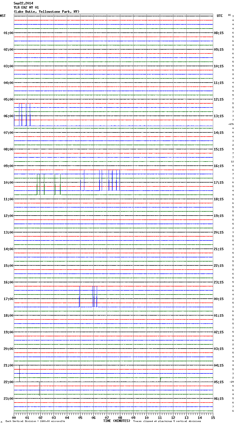Select the 09:00 MST time label
The height and width of the screenshot is (425, 235).
[9, 166]
